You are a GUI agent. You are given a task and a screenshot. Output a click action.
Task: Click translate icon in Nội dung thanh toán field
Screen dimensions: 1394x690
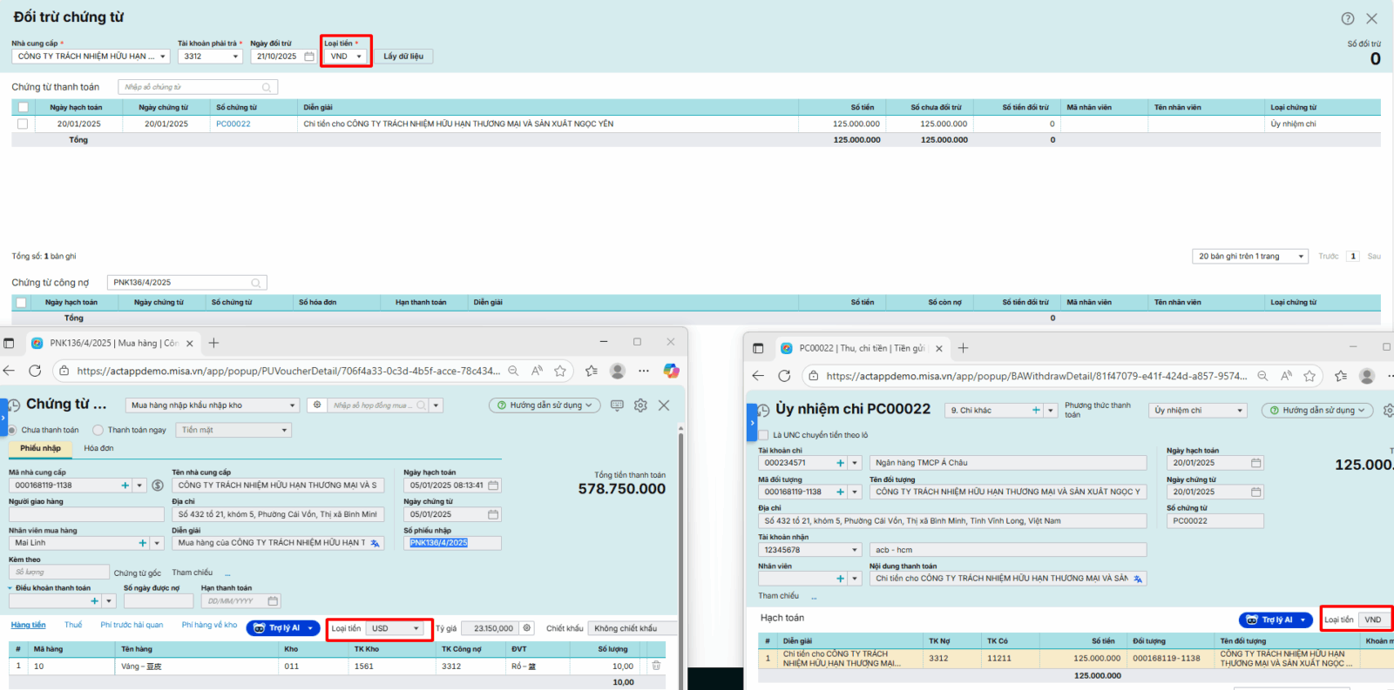(x=1137, y=579)
